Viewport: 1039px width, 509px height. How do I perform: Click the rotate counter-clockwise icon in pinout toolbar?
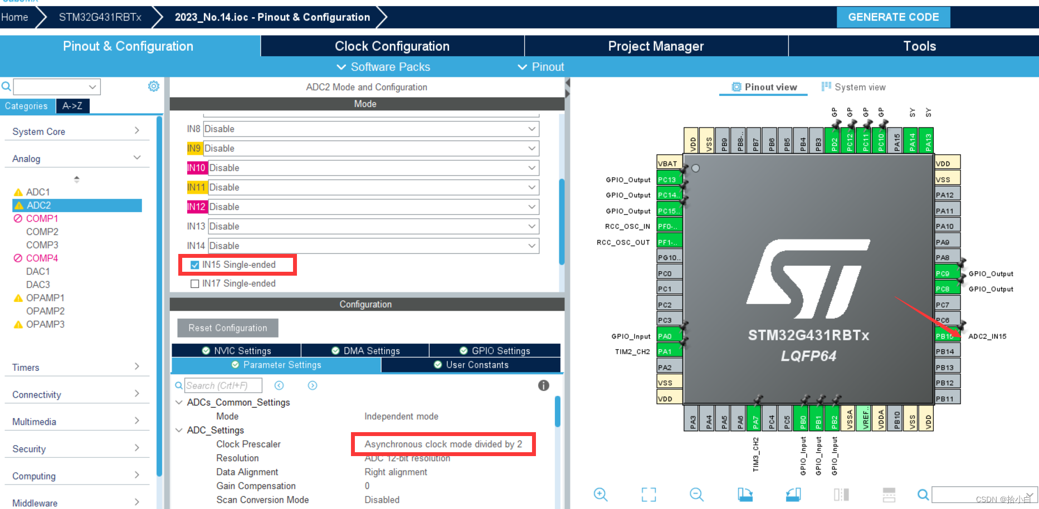pos(793,494)
